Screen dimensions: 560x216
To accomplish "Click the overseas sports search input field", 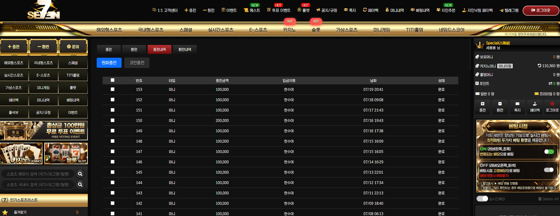I will click(x=38, y=174).
